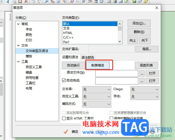This screenshot has height=140, width=175.
Task: Check the 在资源管理器关联文件 checkbox
Action: click(x=111, y=113)
